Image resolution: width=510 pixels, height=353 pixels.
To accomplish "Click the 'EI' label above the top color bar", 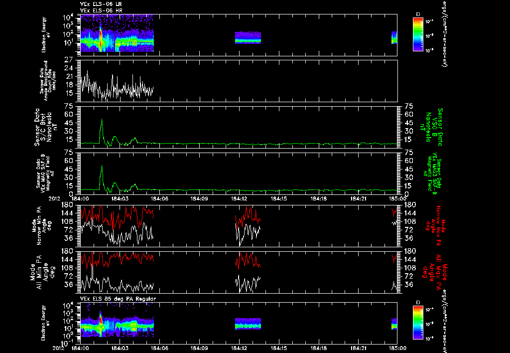I will pyautogui.click(x=418, y=14).
